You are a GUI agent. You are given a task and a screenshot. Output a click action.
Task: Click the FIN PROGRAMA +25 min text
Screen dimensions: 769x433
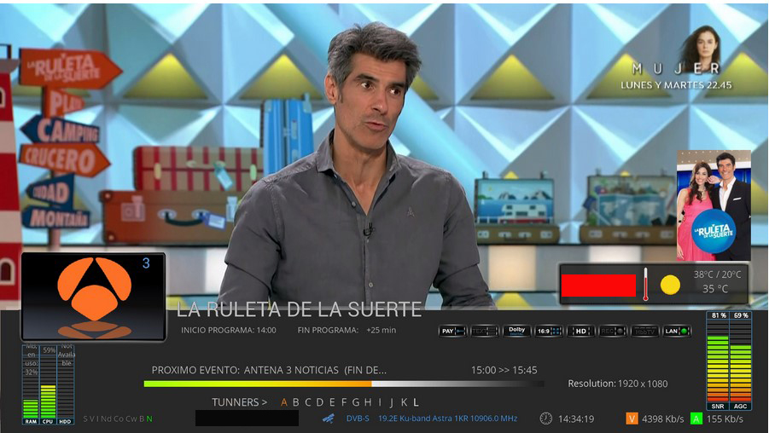click(x=347, y=331)
